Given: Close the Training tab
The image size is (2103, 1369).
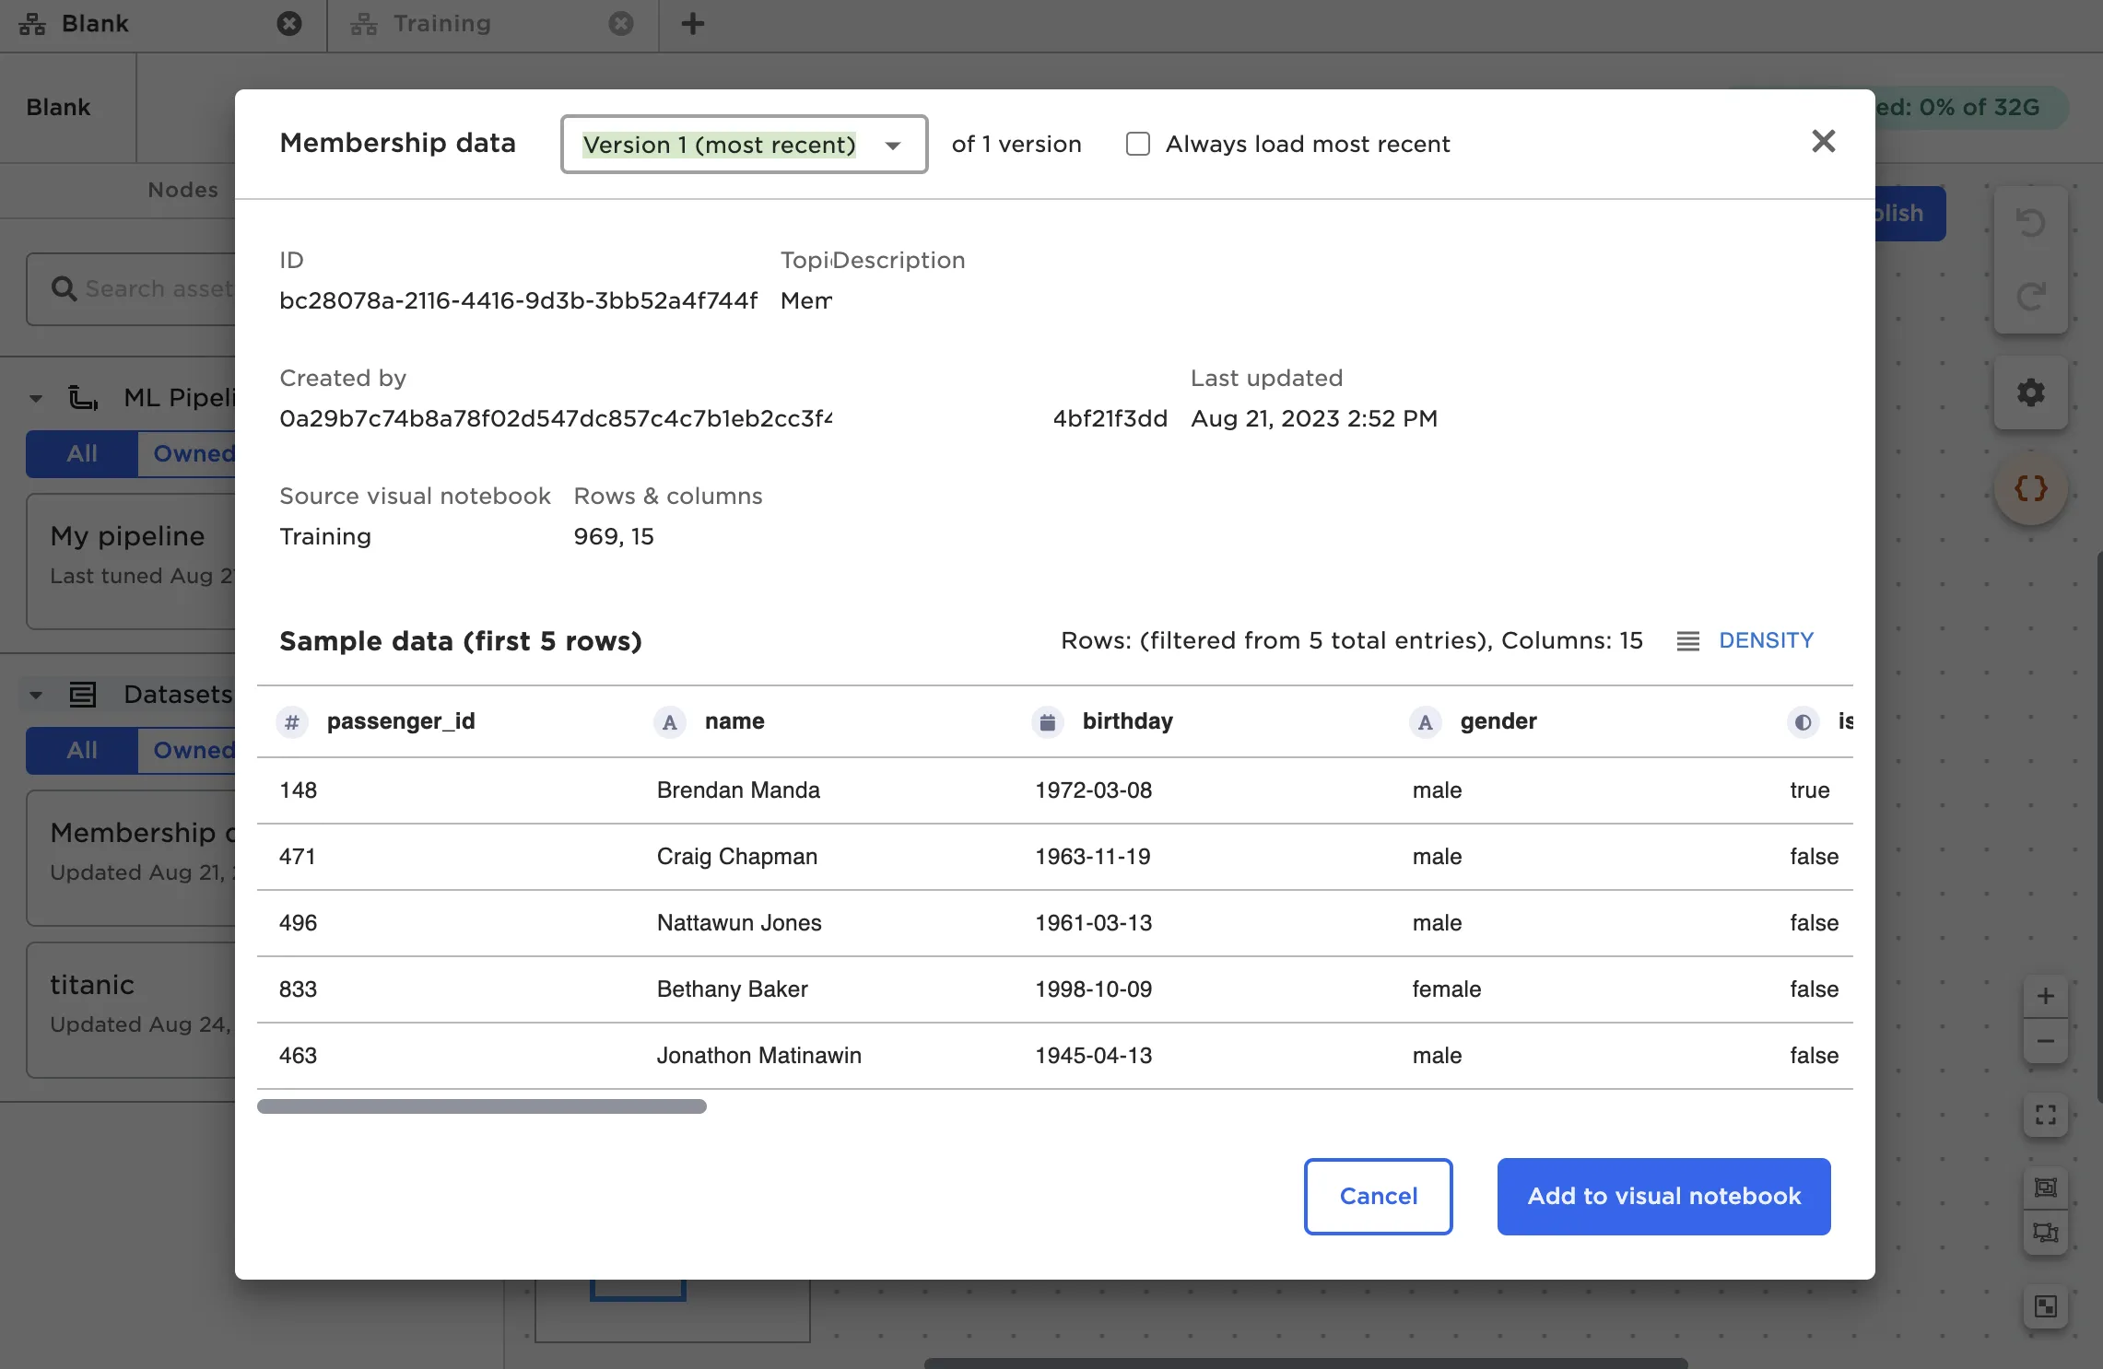Looking at the screenshot, I should tap(621, 24).
